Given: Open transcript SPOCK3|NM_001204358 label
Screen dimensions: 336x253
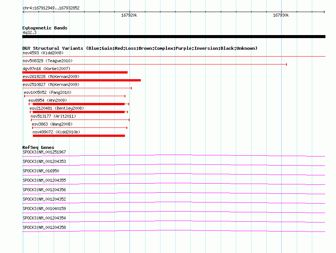Looking at the screenshot, I should point(44,227).
